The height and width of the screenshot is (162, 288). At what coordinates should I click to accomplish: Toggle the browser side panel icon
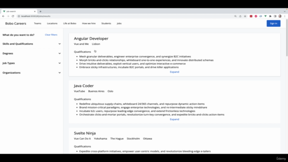[x=275, y=16]
